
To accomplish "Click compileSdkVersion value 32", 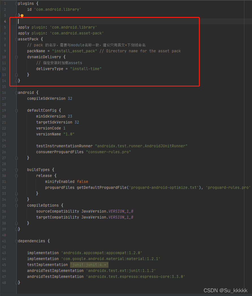I will [x=70, y=99].
